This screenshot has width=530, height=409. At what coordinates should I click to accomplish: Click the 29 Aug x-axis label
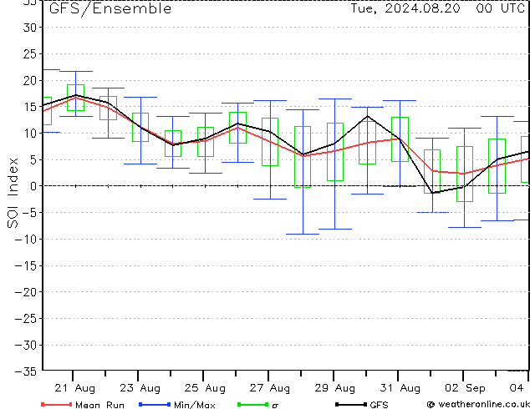coord(335,388)
